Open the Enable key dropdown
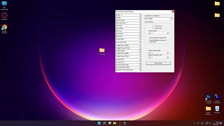 coord(128,15)
